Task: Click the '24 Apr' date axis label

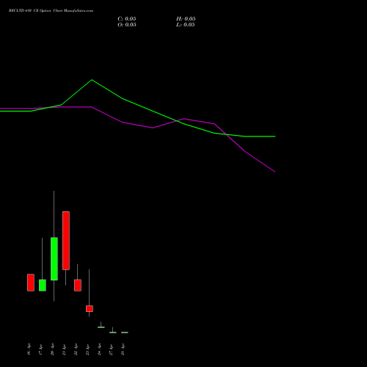Action: [100, 349]
